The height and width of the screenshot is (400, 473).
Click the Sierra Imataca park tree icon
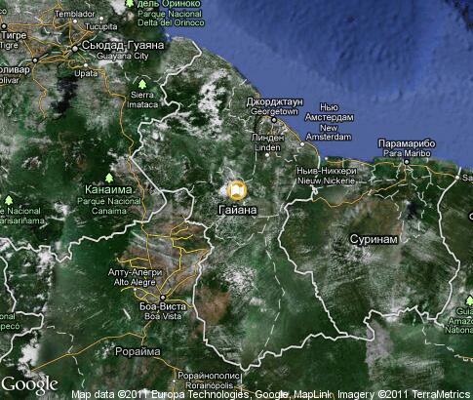pos(142,84)
